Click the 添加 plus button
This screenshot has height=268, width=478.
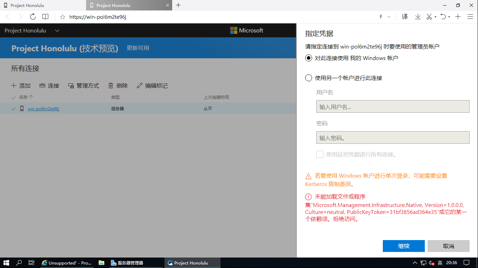tap(21, 85)
